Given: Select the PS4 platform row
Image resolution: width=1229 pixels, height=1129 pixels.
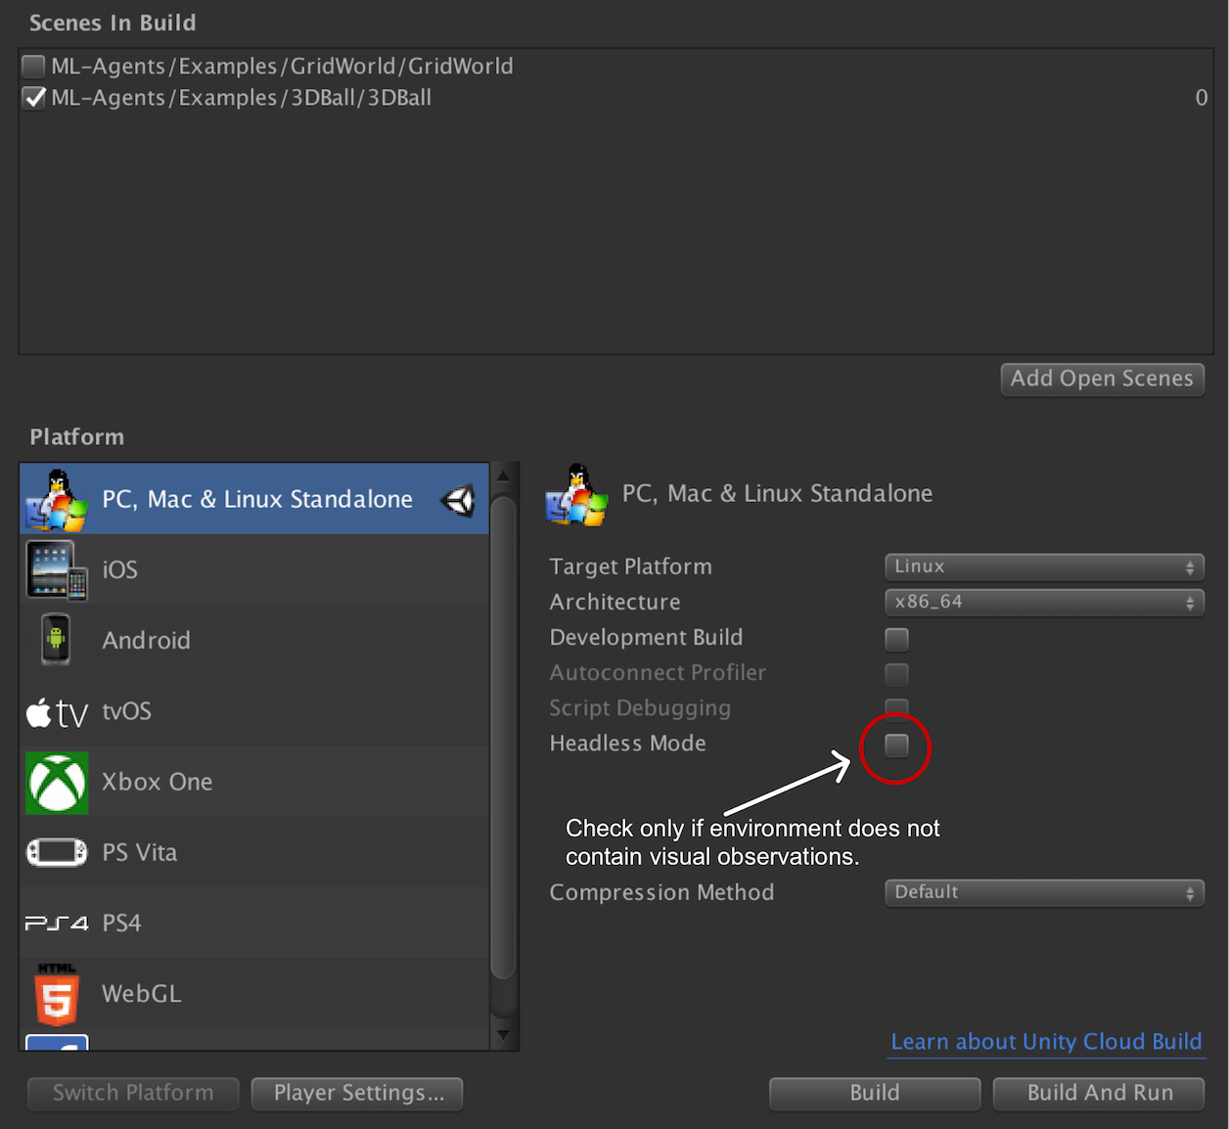Looking at the screenshot, I should [x=254, y=923].
